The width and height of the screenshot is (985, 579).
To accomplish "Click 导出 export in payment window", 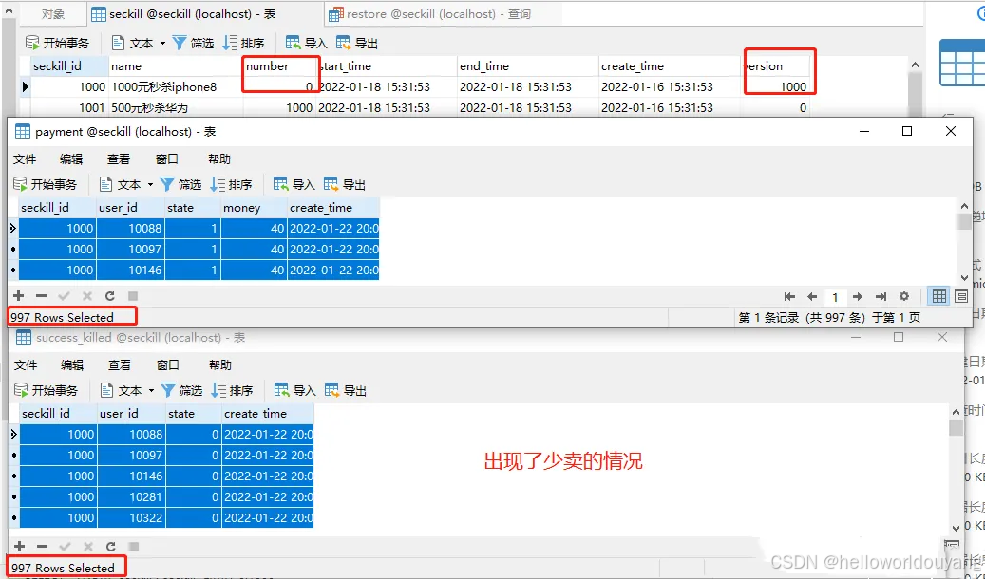I will [345, 184].
